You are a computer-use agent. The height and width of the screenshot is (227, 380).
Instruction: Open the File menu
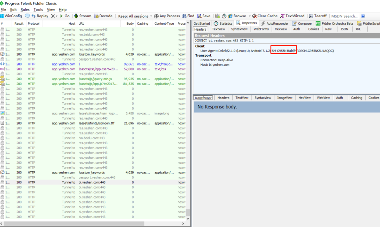click(4, 10)
